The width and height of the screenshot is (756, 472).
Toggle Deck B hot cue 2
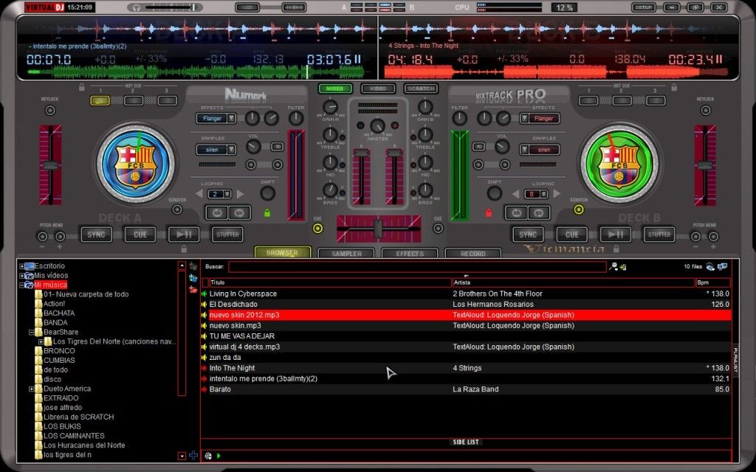tap(622, 100)
